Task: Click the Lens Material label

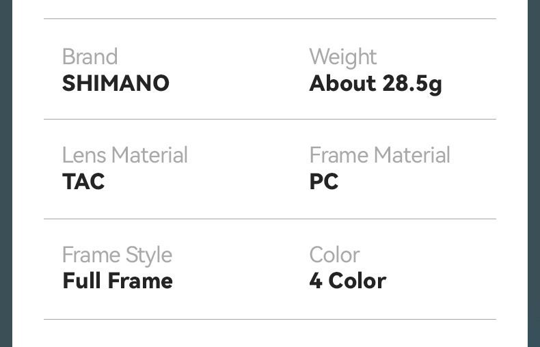Action: pos(124,155)
